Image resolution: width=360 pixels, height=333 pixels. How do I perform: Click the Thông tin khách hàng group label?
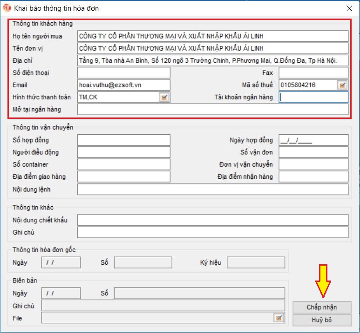[x=42, y=24]
